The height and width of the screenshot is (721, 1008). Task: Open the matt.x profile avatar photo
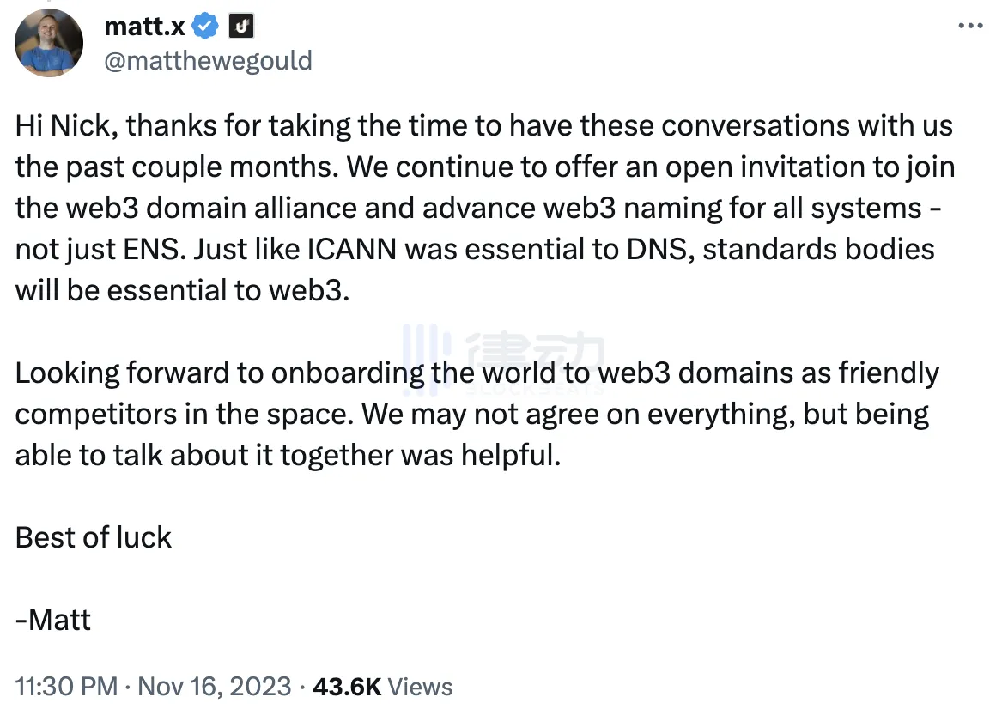coord(49,44)
